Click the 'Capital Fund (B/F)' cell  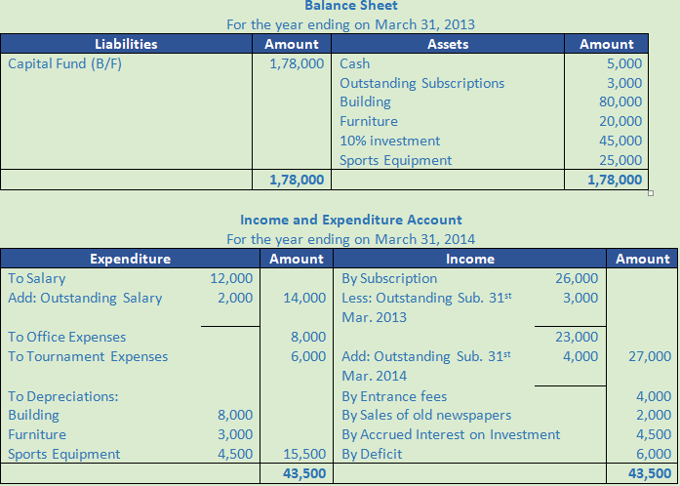click(65, 63)
